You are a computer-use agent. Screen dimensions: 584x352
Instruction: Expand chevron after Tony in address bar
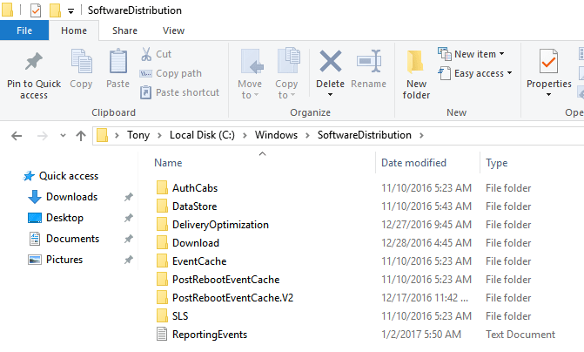click(x=159, y=136)
